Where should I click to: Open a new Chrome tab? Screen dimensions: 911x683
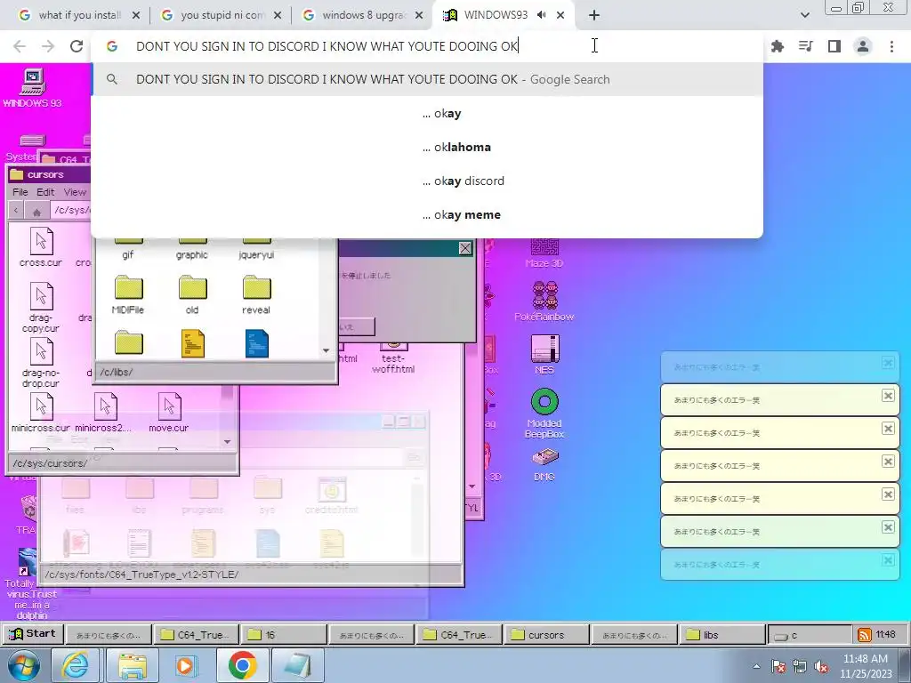593,15
